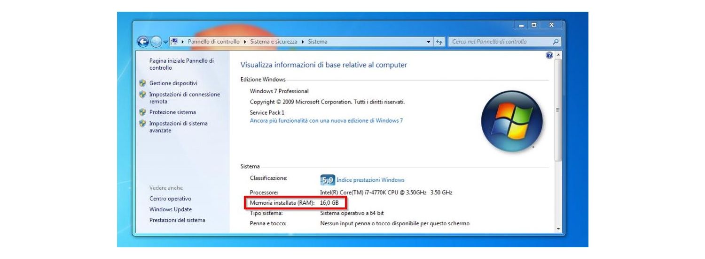Click scrollbar down arrow
The height and width of the screenshot is (259, 705).
[558, 229]
